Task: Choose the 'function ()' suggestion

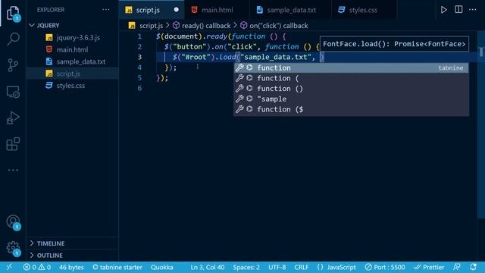Action: (x=351, y=89)
